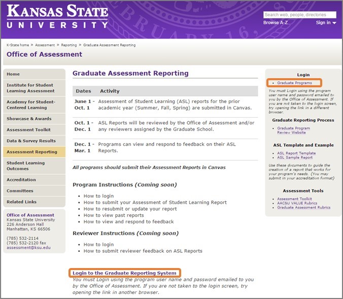The width and height of the screenshot is (343, 299).
Task: Select the highlighted Assessment Reporting menu item
Action: click(x=35, y=152)
